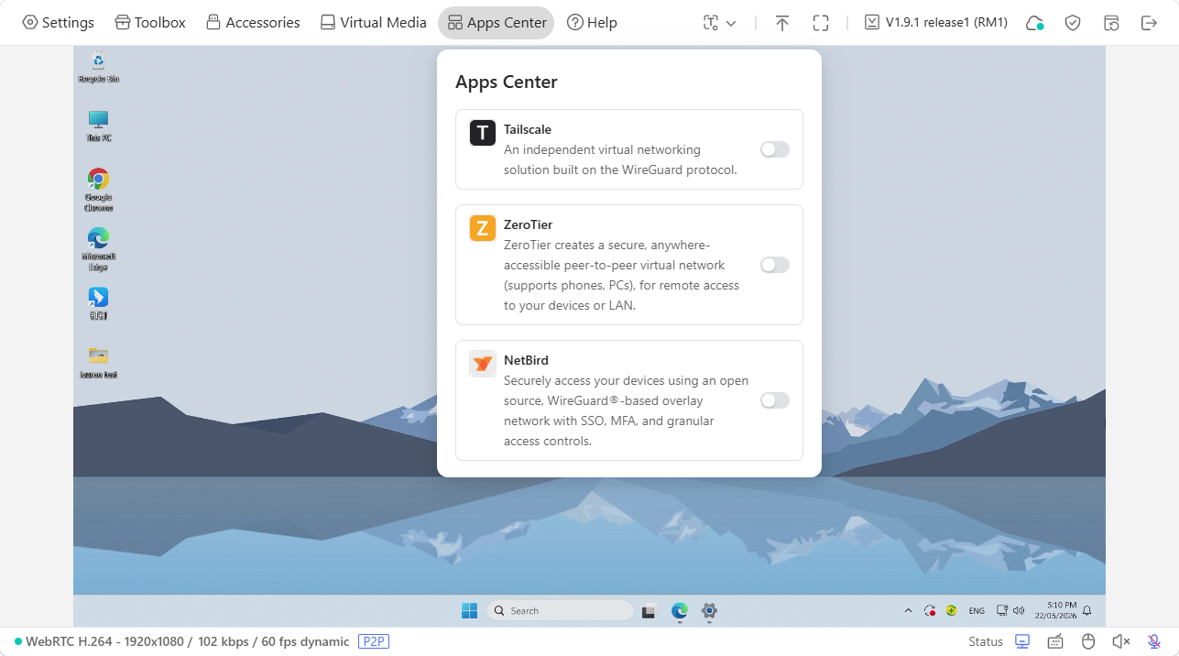1179x656 pixels.
Task: Click the security shield check icon
Action: click(x=1073, y=23)
